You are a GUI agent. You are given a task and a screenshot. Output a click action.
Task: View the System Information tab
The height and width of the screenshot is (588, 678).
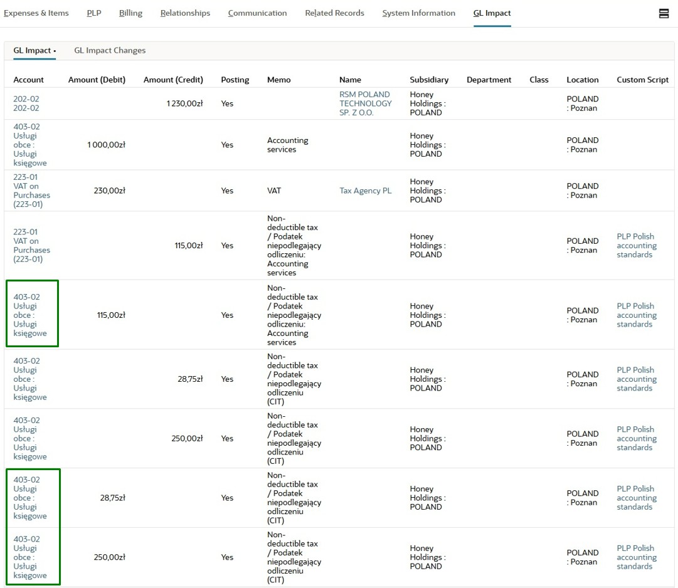click(x=418, y=13)
